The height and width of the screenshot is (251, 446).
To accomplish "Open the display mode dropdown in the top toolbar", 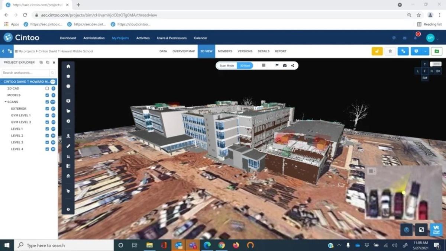I will tap(426, 51).
